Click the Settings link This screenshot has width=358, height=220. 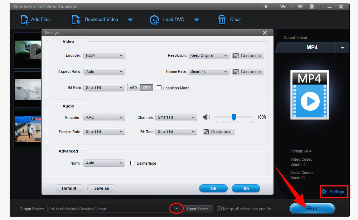337,192
